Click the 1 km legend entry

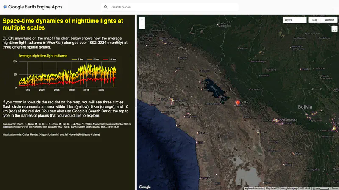(x=78, y=60)
